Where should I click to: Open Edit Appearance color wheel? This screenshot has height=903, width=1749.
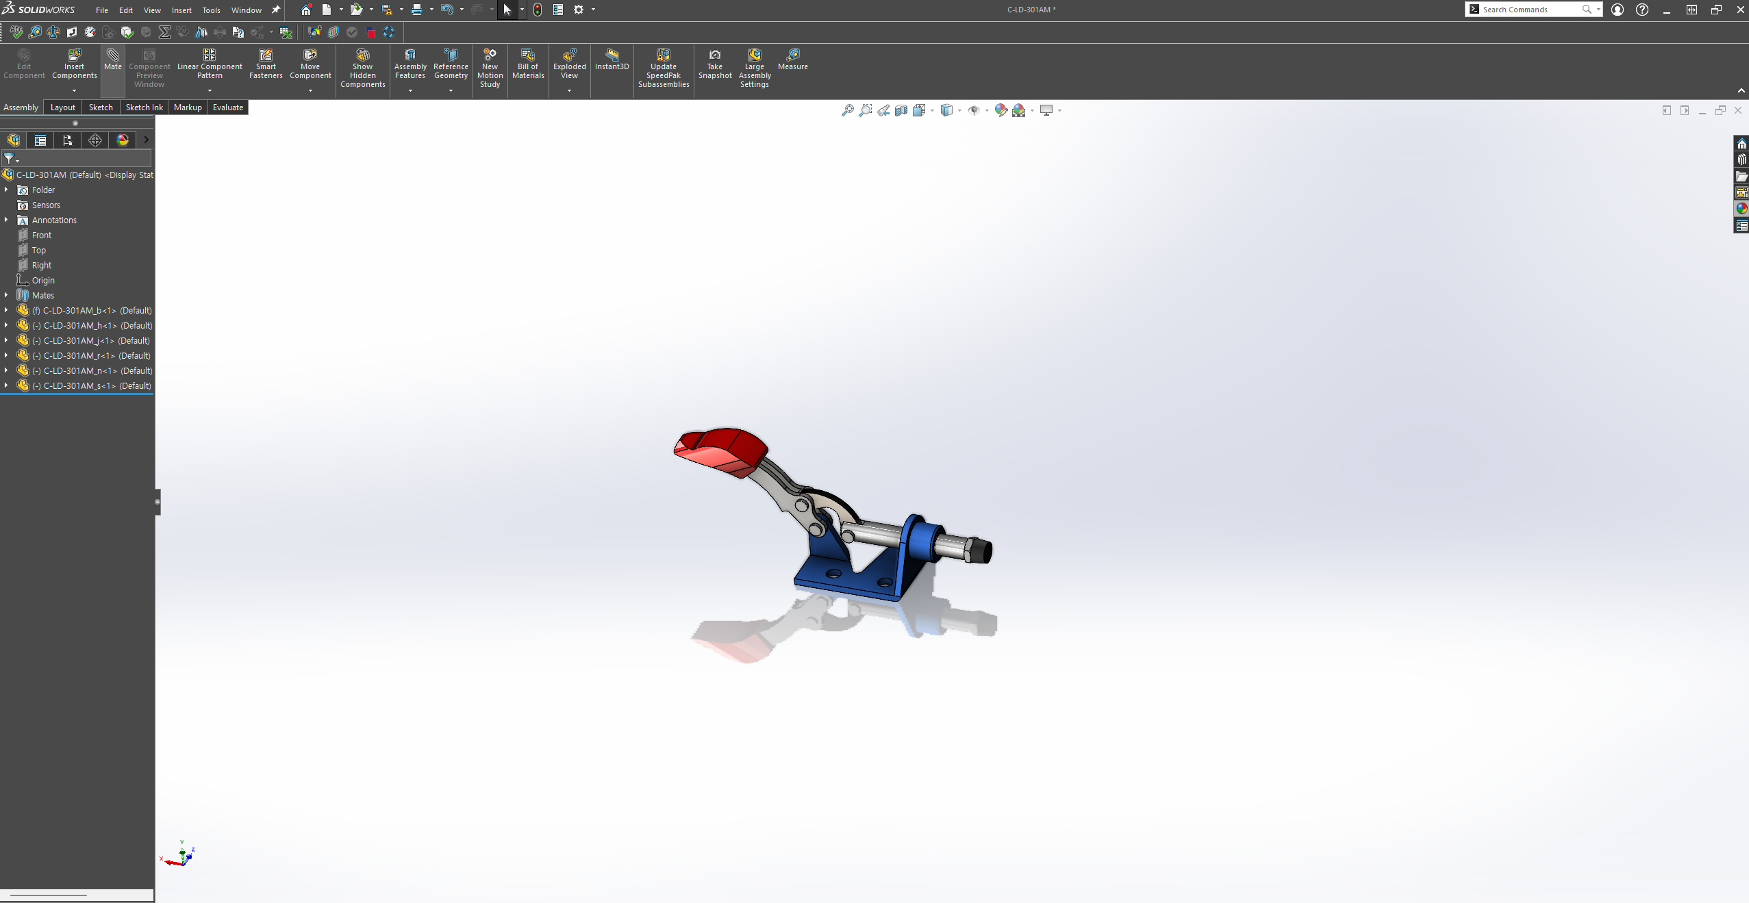coord(1001,110)
